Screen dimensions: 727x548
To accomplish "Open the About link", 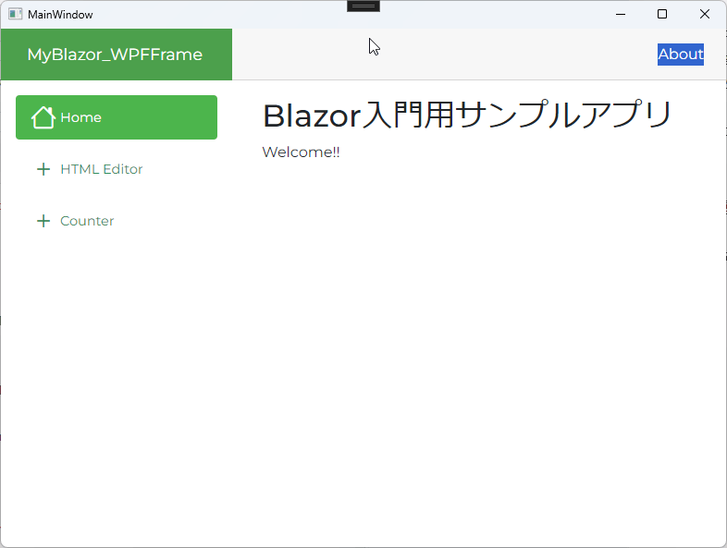I will coord(681,55).
